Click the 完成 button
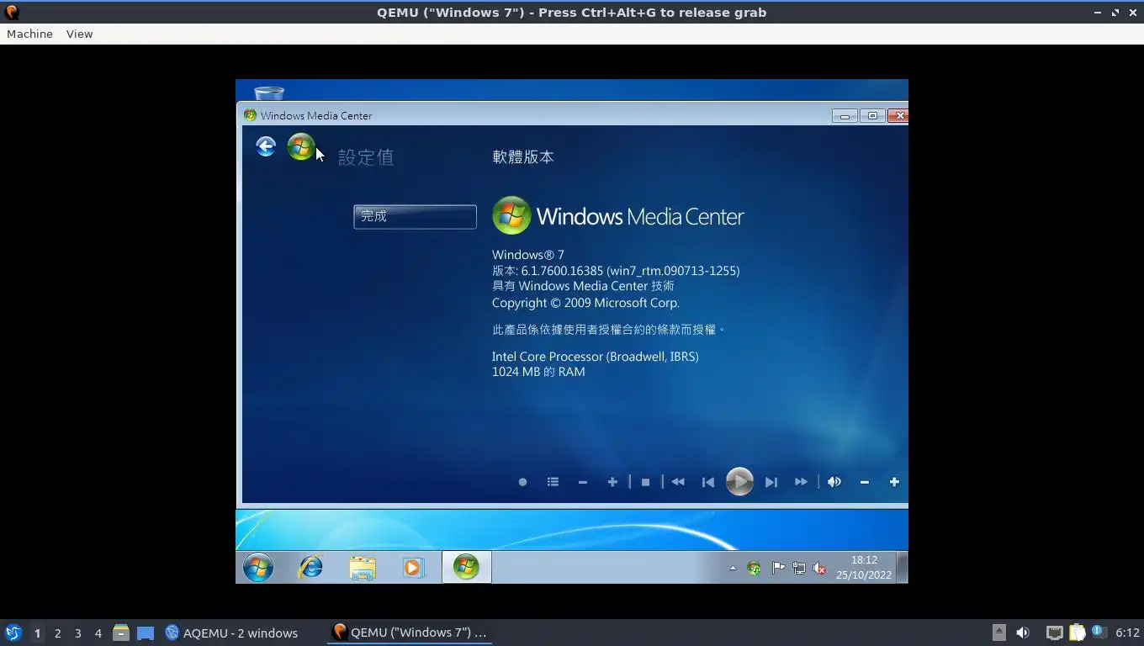 click(415, 216)
